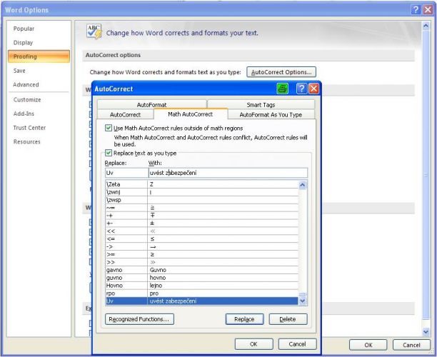
Task: Click the AutoCorrect Options... button
Action: (x=281, y=72)
